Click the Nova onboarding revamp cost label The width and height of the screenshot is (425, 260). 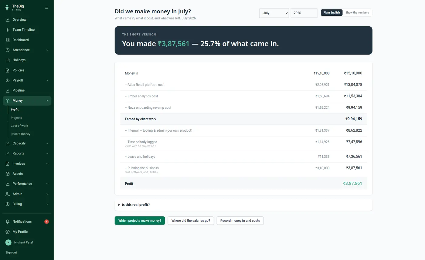148,108
